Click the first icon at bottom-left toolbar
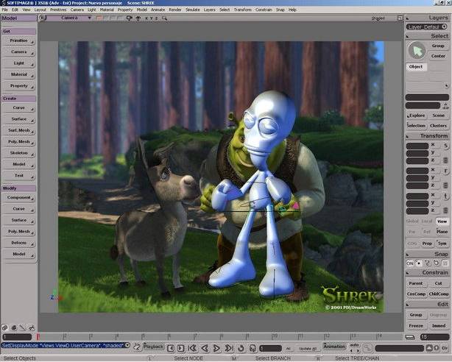The image size is (452, 362). point(5,327)
